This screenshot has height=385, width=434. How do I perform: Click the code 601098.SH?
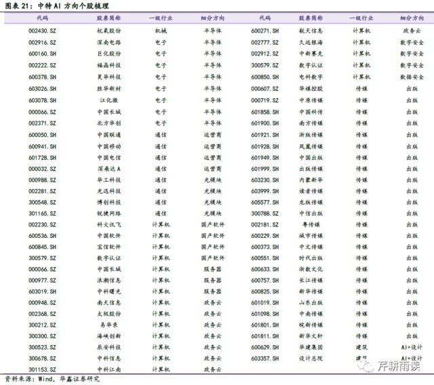(265, 314)
